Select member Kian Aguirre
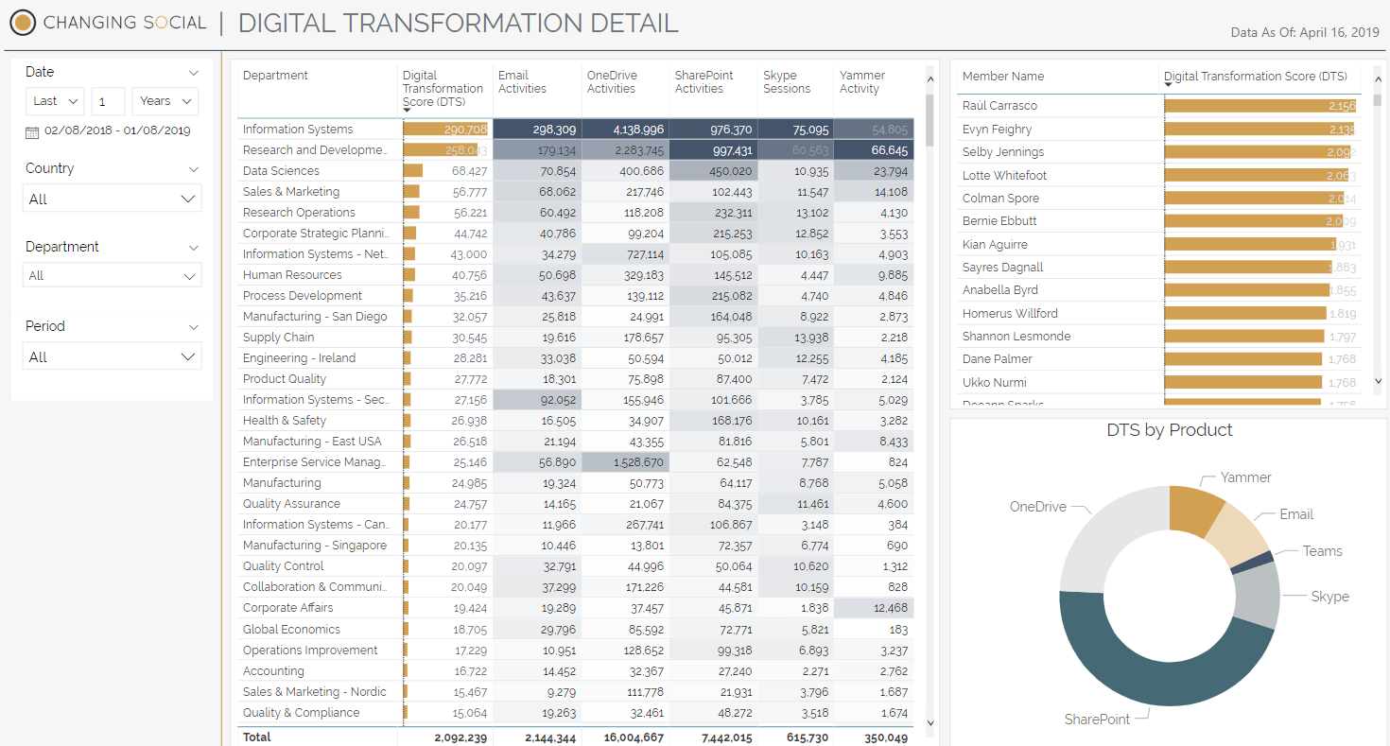The height and width of the screenshot is (746, 1390). pyautogui.click(x=1159, y=245)
